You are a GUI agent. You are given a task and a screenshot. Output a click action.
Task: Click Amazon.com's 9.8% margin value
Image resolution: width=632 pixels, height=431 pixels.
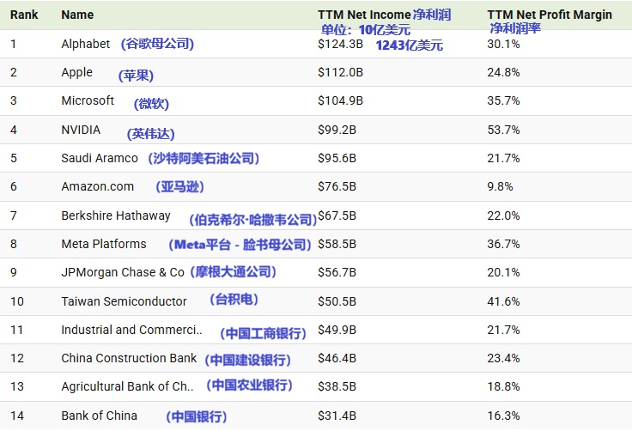tap(500, 186)
